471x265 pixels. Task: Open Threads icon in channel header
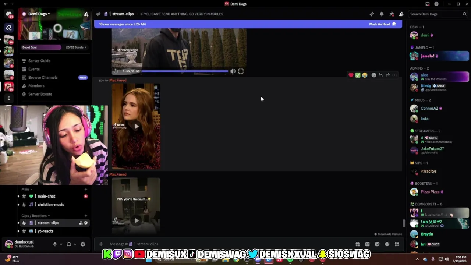pos(372,14)
